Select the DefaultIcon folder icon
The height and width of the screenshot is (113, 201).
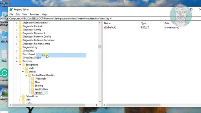(x=23, y=96)
